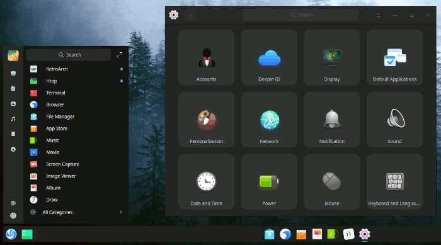Viewport: 441px width, 245px height.
Task: Open Sound settings module
Action: coord(394,120)
